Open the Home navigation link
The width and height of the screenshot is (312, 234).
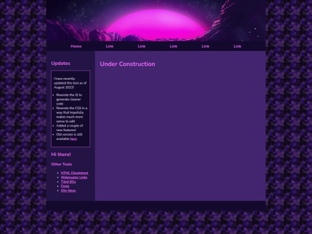(x=76, y=46)
